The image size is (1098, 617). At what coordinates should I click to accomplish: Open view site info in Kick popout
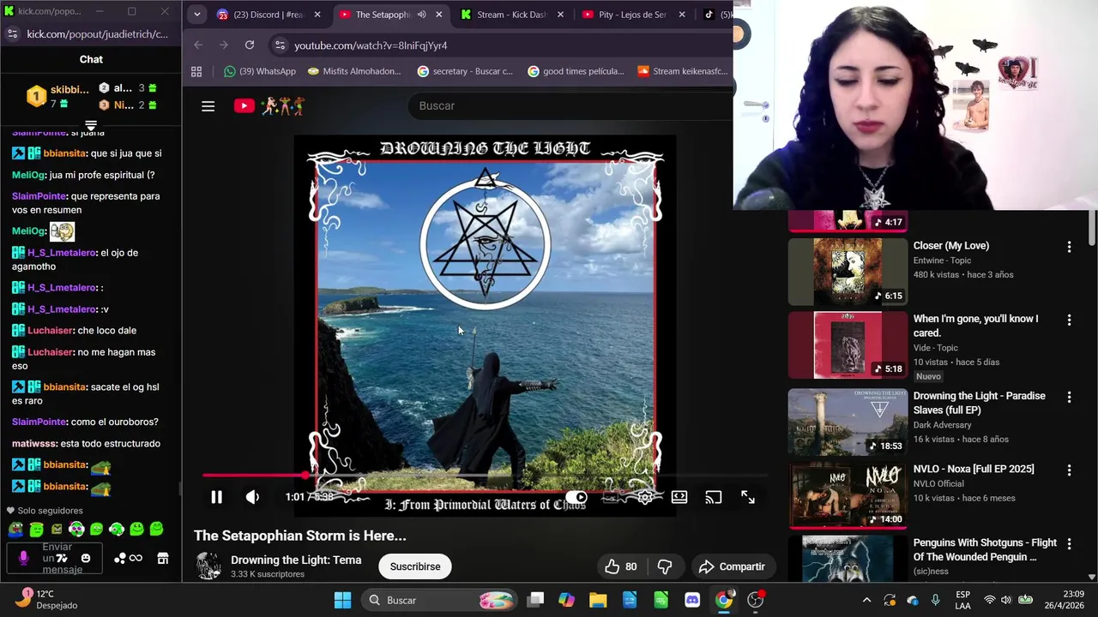click(12, 34)
